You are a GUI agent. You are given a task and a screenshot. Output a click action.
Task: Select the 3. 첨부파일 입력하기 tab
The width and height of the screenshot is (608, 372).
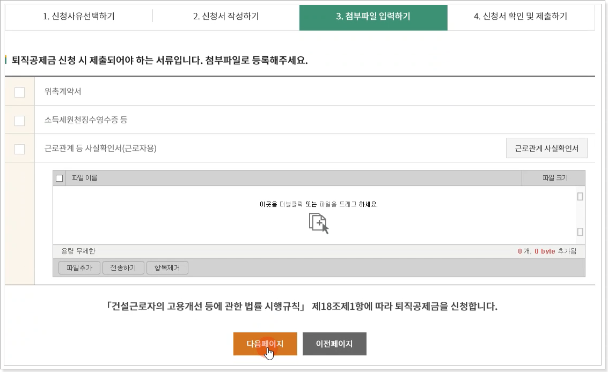(374, 17)
